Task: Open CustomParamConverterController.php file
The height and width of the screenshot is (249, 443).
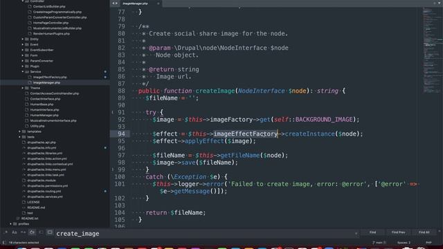Action: 60,17
